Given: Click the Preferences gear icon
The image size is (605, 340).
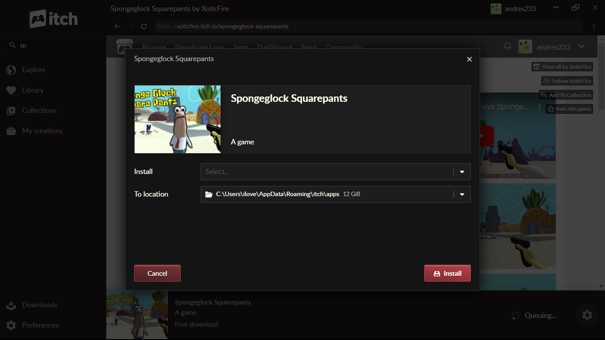Looking at the screenshot, I should click(x=11, y=325).
